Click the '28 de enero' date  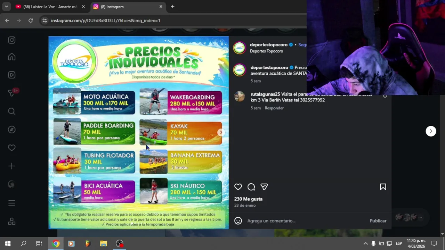click(x=245, y=206)
